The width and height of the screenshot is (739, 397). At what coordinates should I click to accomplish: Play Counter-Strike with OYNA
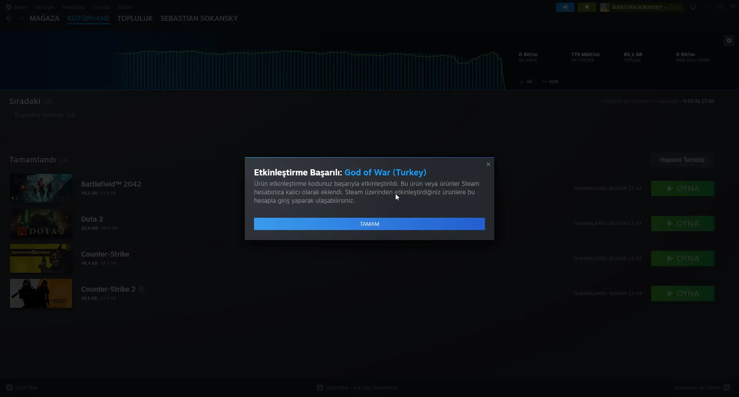tap(682, 259)
